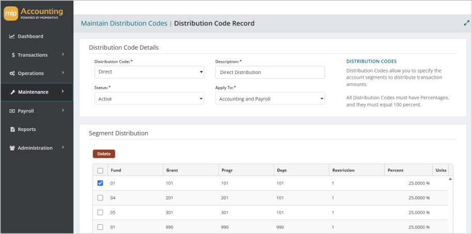Open the Apply To dropdown
Viewport: 472px width, 234px height.
pos(270,98)
